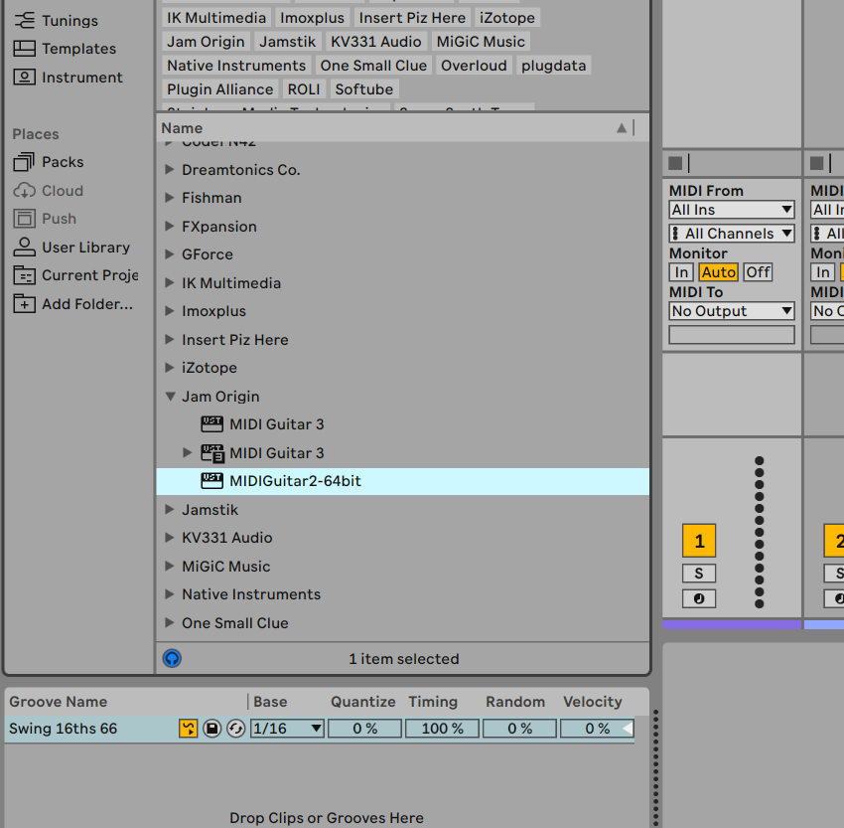Viewport: 844px width, 828px height.
Task: Click the stop clip square in track 2
Action: (816, 163)
